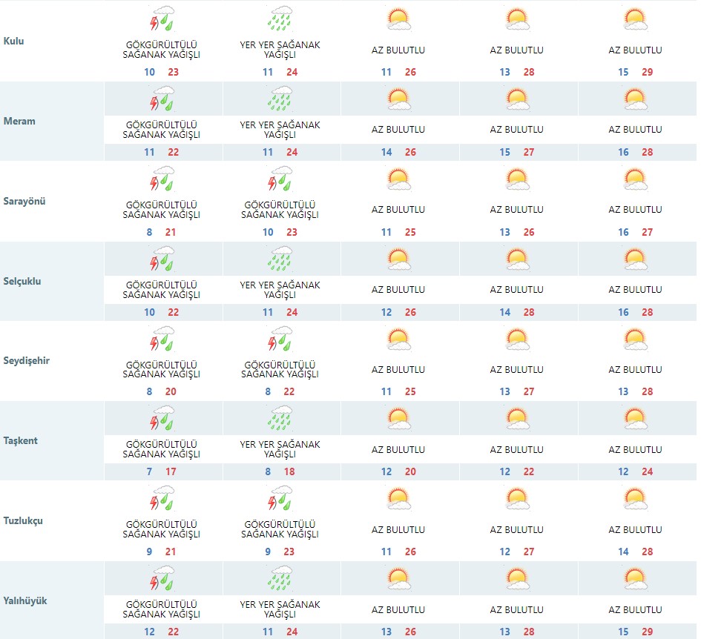This screenshot has width=701, height=639.
Task: Select Yalıhüyük's high temperature 22
Action: [174, 632]
